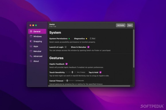Image resolution: width=166 pixels, height=110 pixels.
Task: Click the vertical scrollbar of settings pane
Action: coord(134,49)
